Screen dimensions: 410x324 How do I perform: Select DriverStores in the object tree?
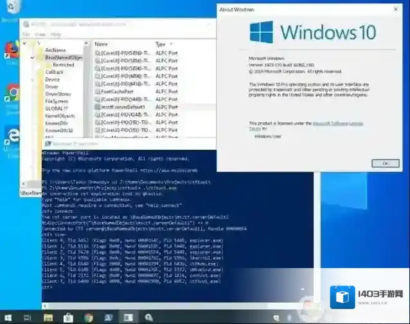click(x=58, y=94)
